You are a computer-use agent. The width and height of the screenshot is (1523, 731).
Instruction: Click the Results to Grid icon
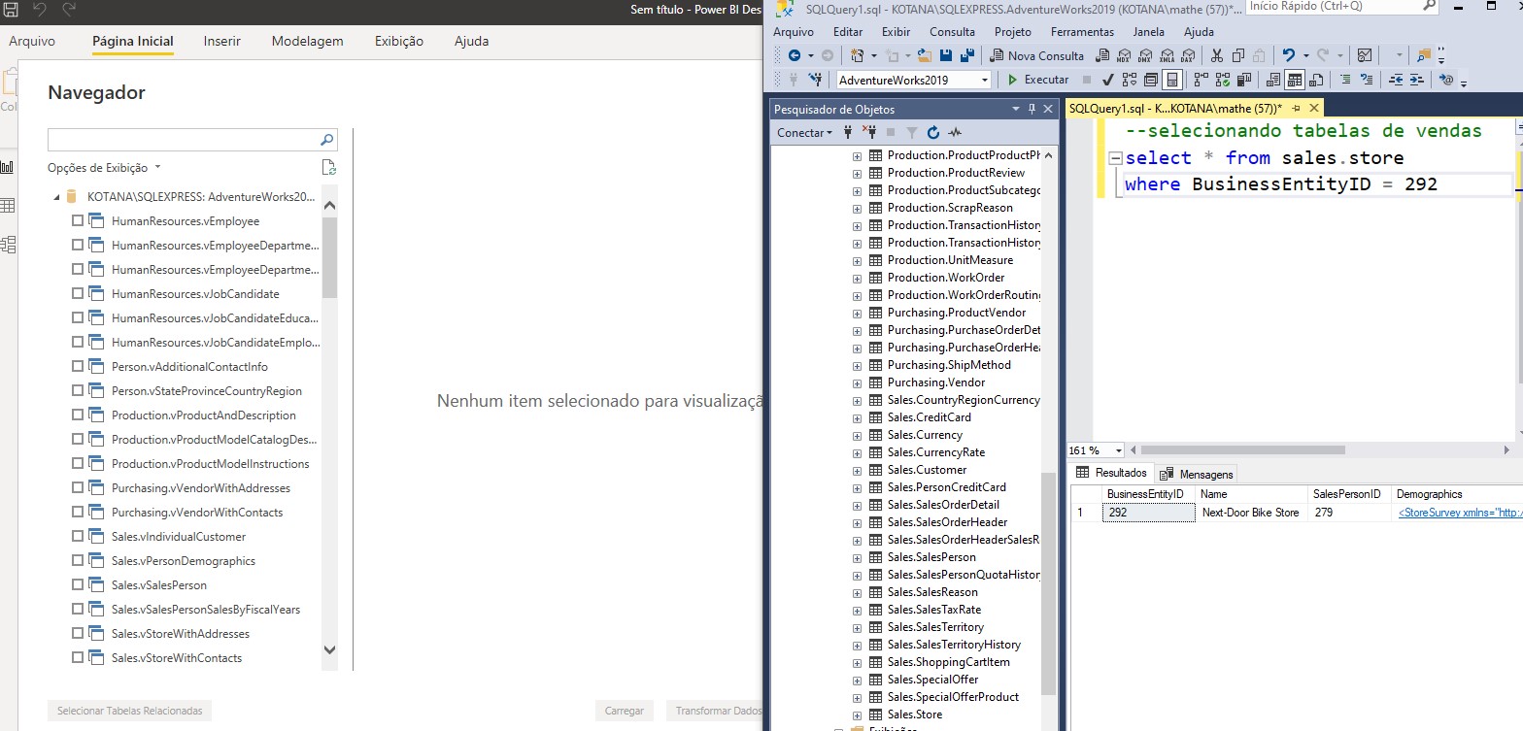coord(1295,80)
